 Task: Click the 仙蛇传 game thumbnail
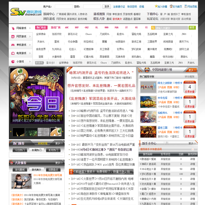pyautogui.click(x=148, y=117)
